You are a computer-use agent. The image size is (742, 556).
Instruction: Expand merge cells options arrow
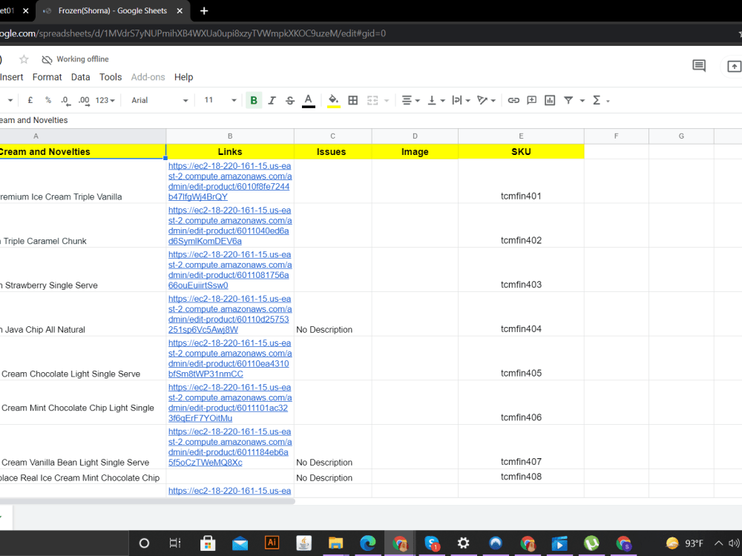[387, 100]
